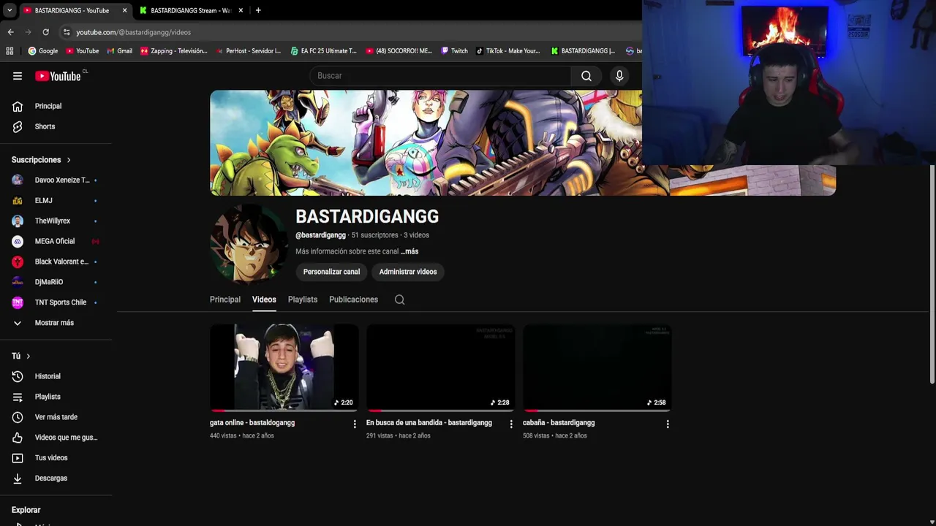Switch to channel Principal tab

pyautogui.click(x=225, y=300)
